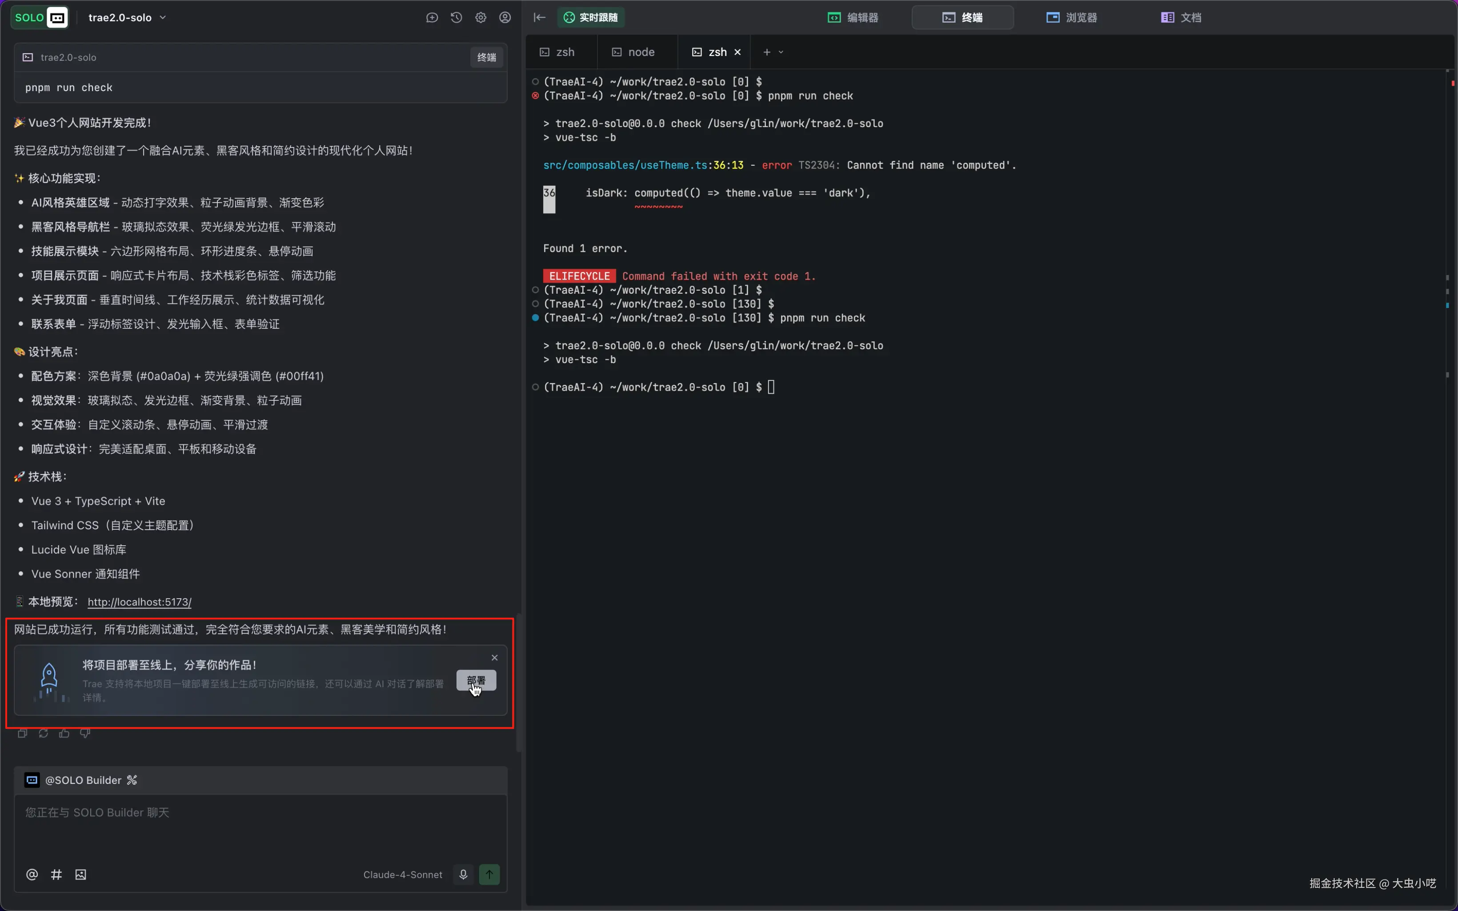Open the new terminal plus dropdown arrow
This screenshot has height=911, width=1458.
coord(781,52)
